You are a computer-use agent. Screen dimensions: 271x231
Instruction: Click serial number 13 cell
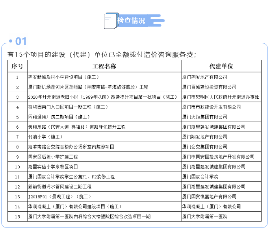click(x=17, y=197)
